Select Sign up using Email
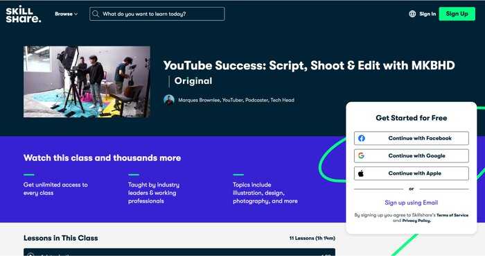 point(412,203)
